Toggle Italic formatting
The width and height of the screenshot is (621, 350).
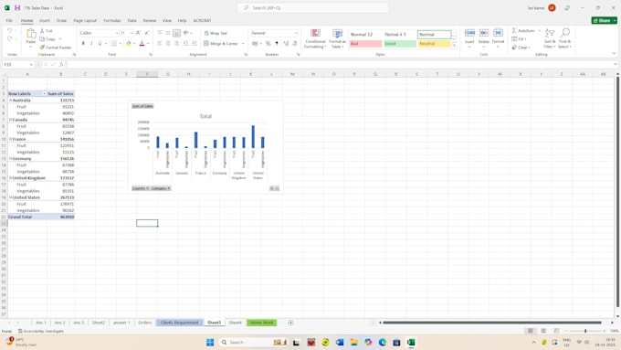click(91, 43)
